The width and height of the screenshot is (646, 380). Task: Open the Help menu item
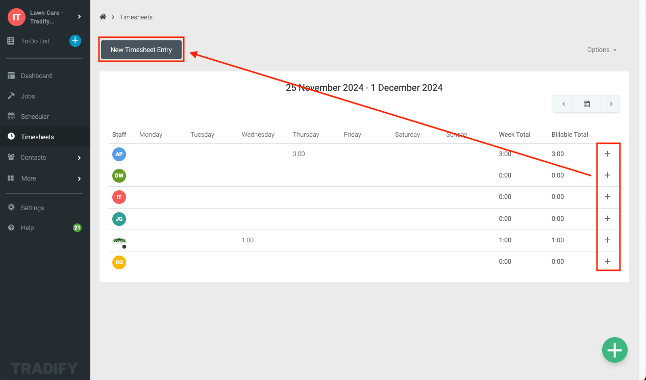click(27, 227)
